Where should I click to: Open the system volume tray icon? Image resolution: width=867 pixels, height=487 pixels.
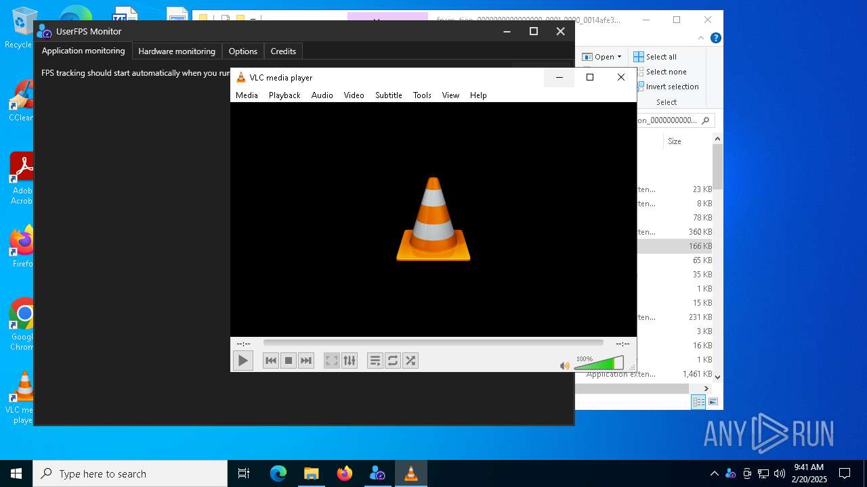click(x=780, y=473)
